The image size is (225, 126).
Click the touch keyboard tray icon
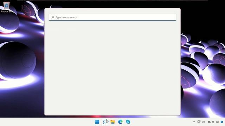tap(217, 122)
